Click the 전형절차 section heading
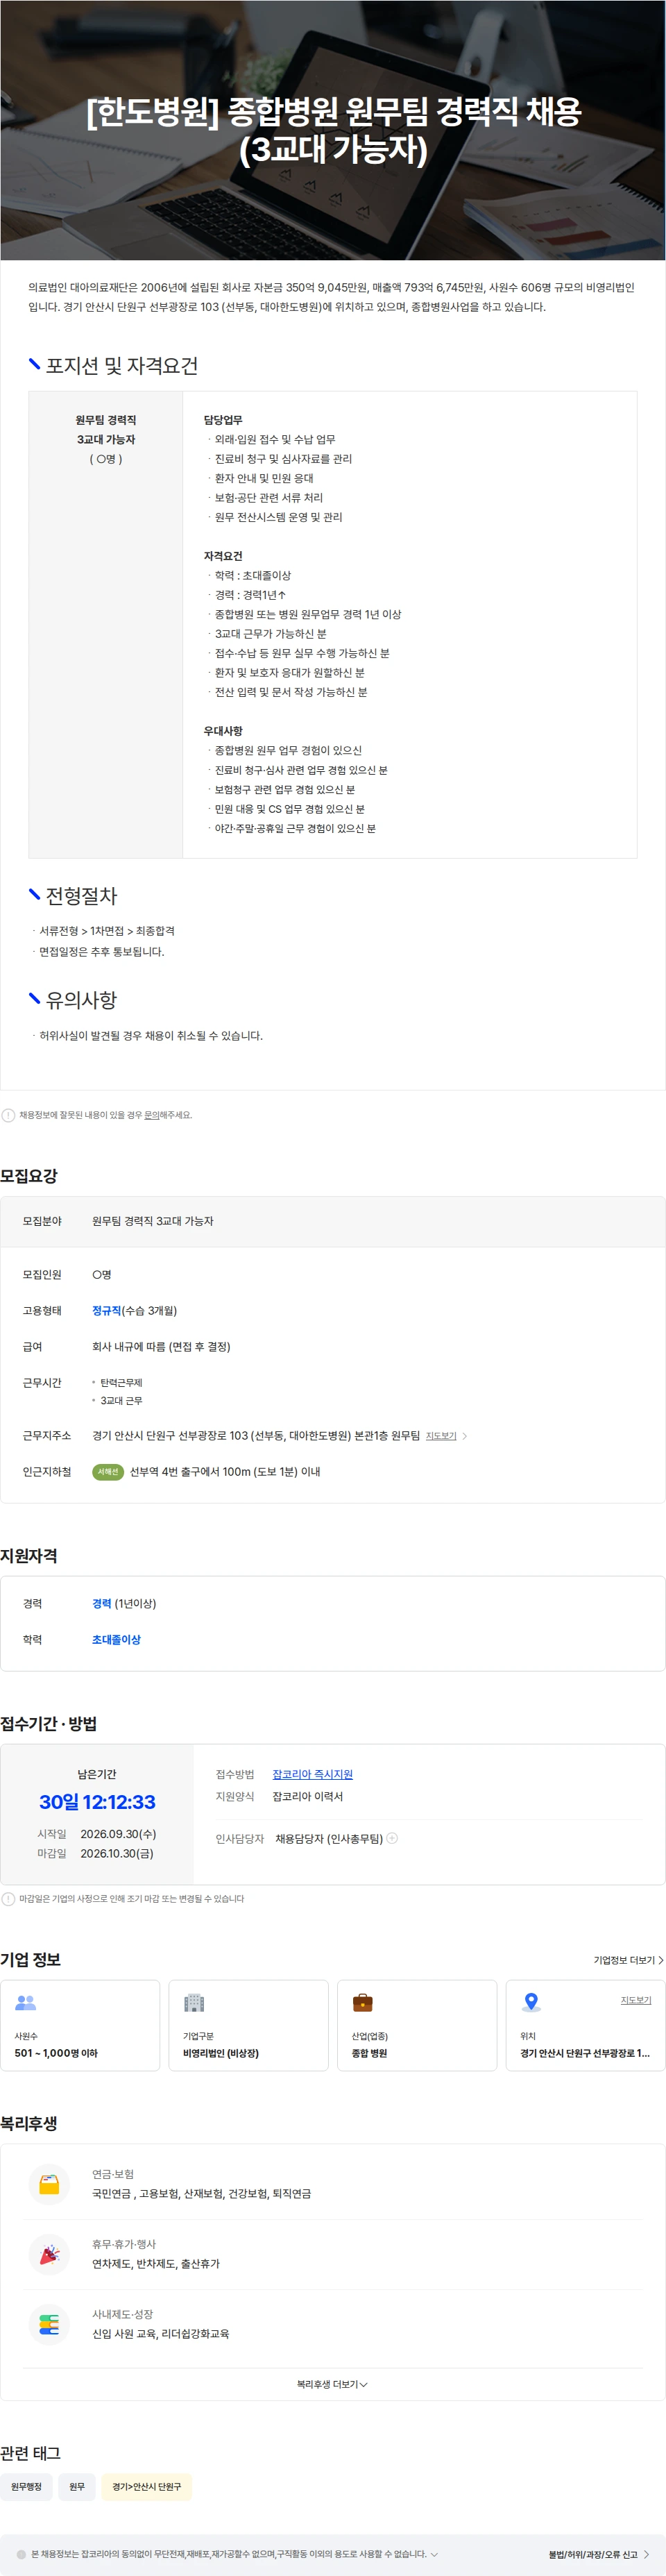Screen dimensions: 666x2576 (82, 896)
